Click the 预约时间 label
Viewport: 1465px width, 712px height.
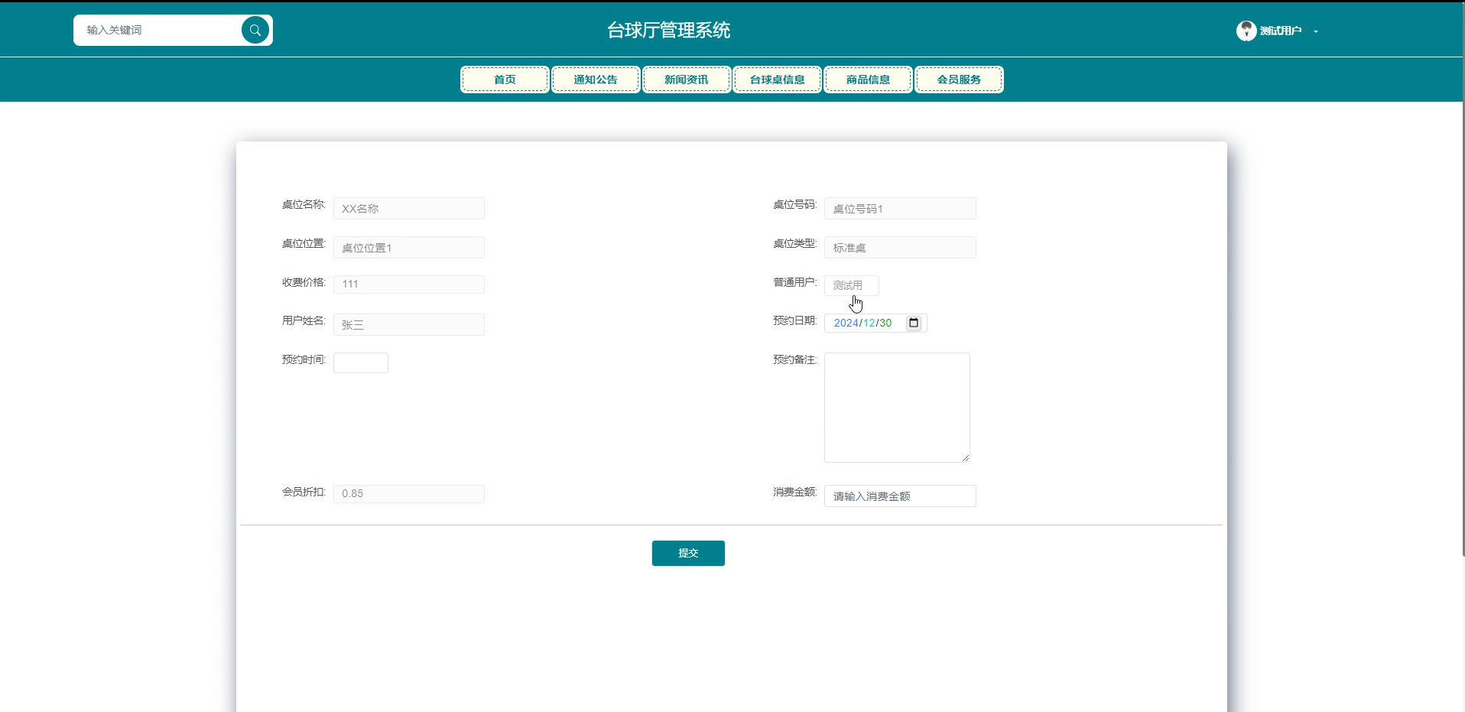point(304,359)
